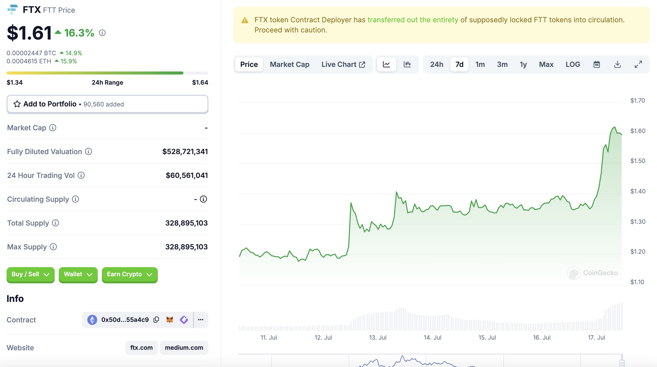Click the $1.64 range high label
This screenshot has height=367, width=657.
[x=200, y=82]
